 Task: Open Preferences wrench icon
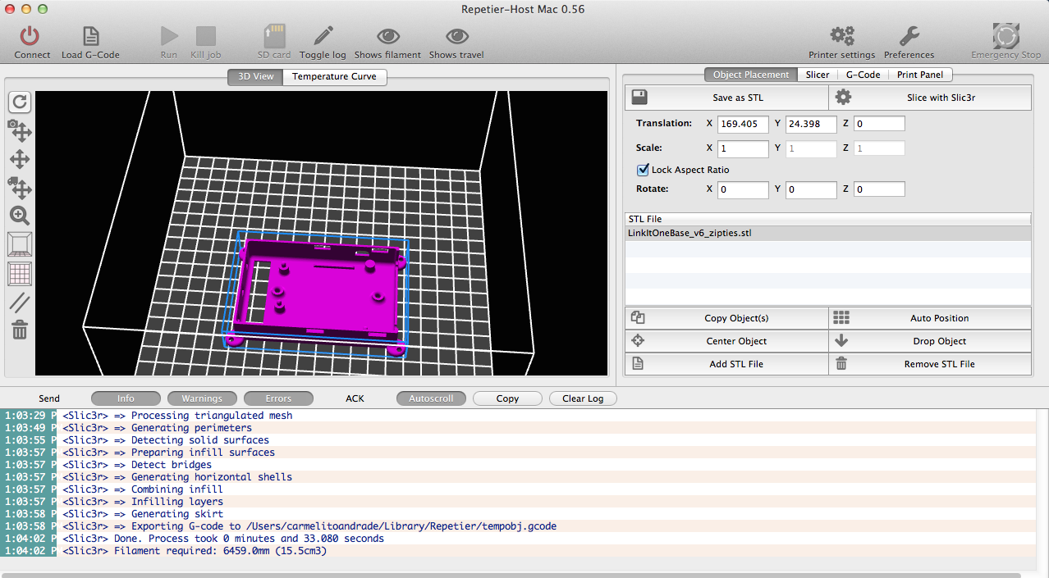(909, 36)
